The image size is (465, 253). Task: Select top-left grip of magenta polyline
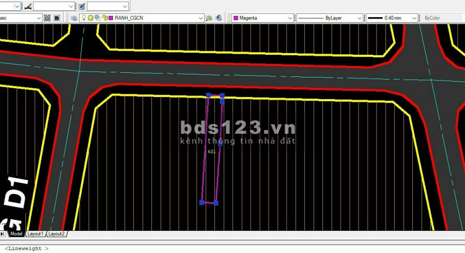(x=208, y=95)
